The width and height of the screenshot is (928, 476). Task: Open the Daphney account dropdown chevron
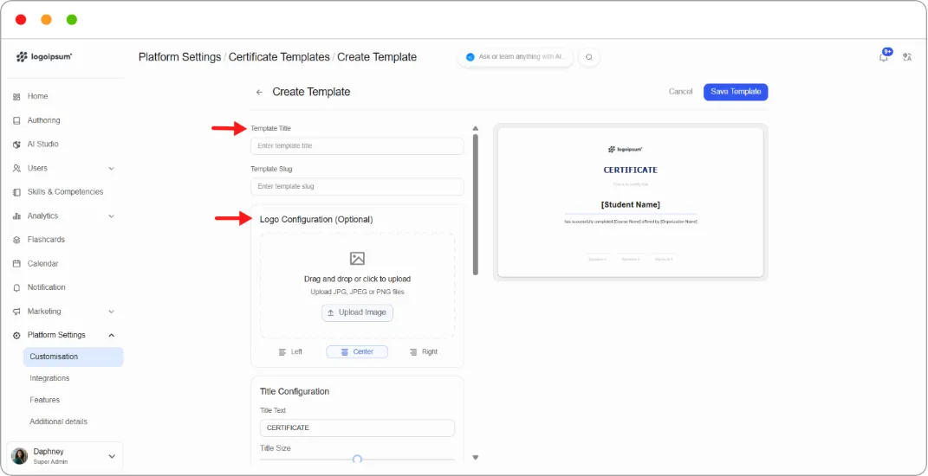111,456
